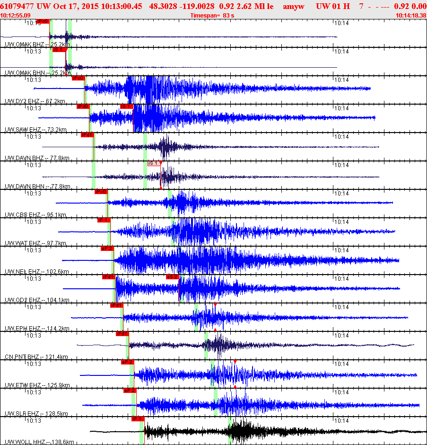Screen dimensions: 427x445
Task: Click the analyst name amyw in header
Action: click(x=294, y=6)
